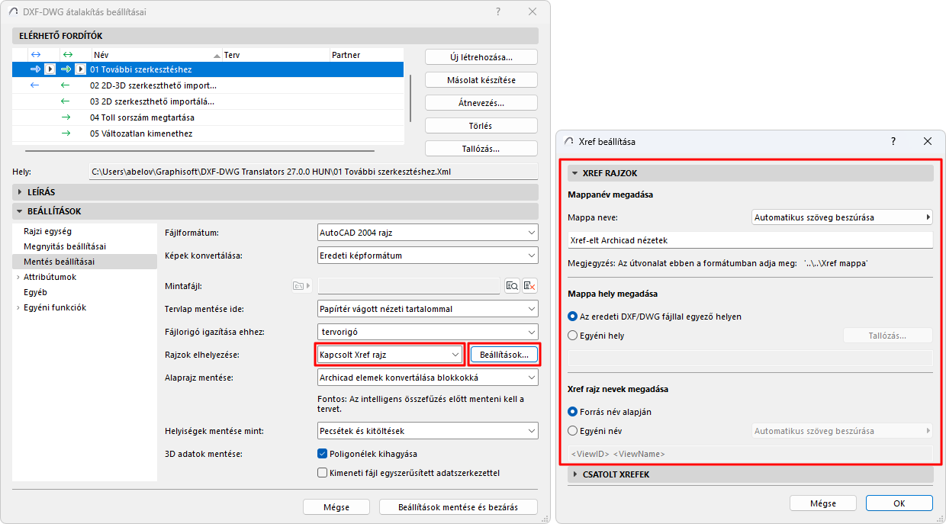Sort translators by Név column header
This screenshot has width=946, height=524.
[x=156, y=55]
